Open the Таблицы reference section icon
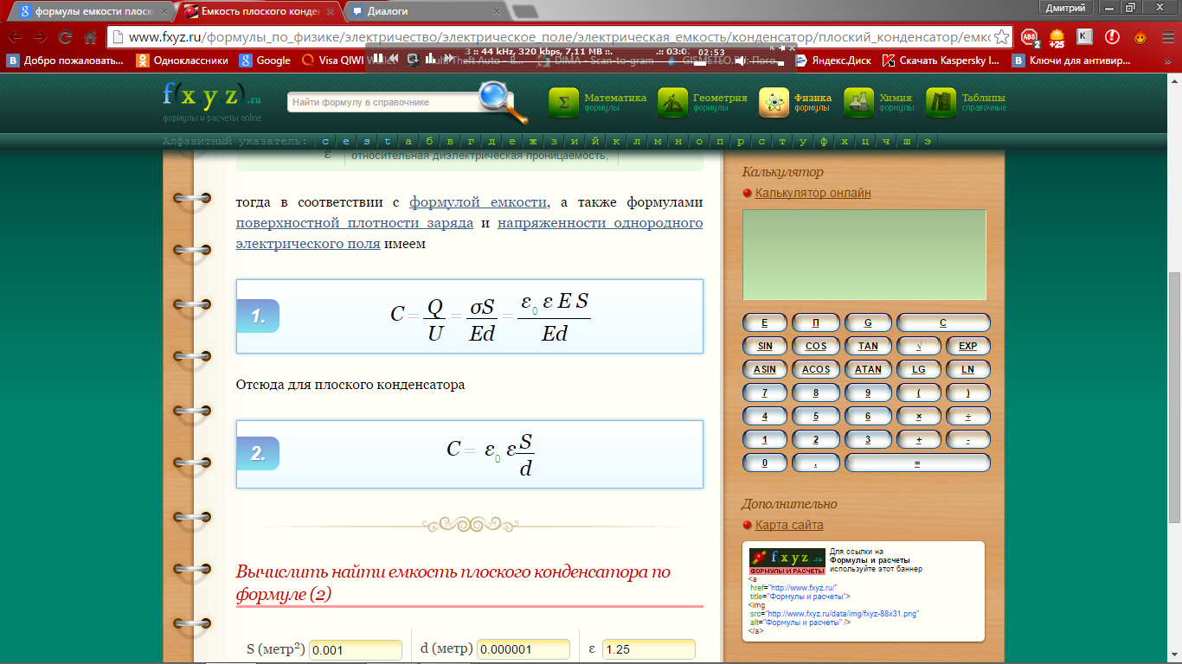The width and height of the screenshot is (1182, 664). click(x=941, y=103)
